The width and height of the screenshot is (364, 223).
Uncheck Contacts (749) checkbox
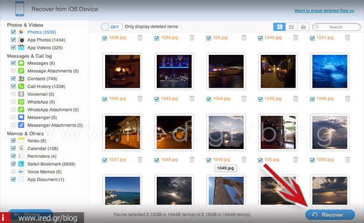coord(13,79)
